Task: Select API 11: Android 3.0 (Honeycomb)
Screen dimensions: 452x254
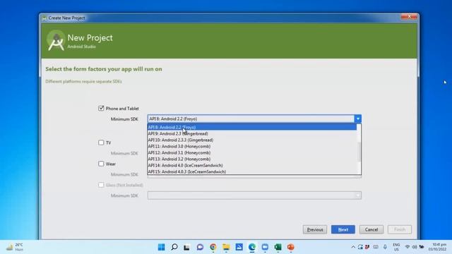Action: tap(252, 146)
